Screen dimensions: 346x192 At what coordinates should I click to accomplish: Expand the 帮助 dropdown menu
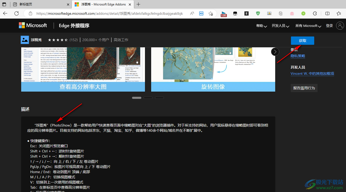pyautogui.click(x=262, y=26)
